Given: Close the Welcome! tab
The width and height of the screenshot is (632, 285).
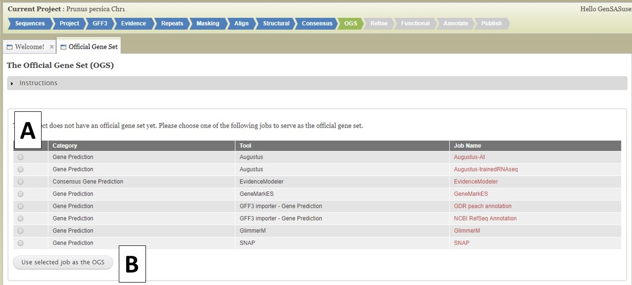Looking at the screenshot, I should 51,47.
